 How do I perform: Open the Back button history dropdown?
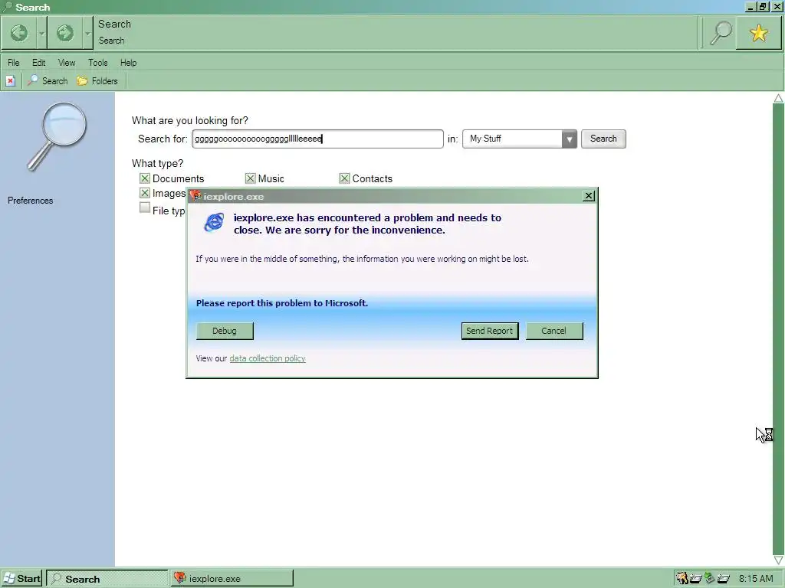(x=41, y=34)
